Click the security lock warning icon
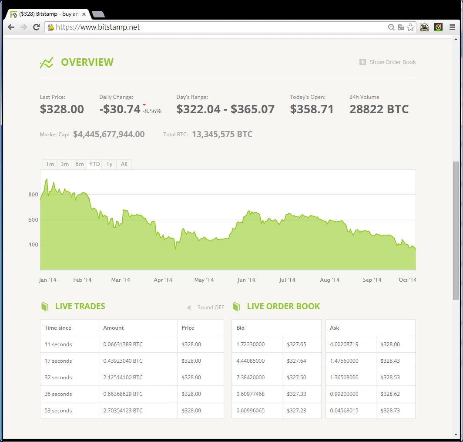The image size is (463, 442). coord(51,27)
